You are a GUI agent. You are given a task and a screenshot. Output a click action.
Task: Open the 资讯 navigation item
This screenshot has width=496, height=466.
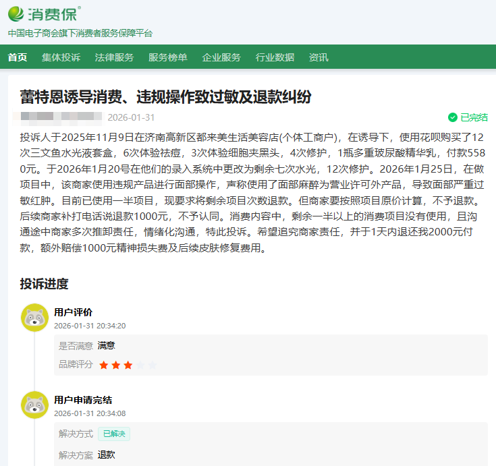click(319, 57)
